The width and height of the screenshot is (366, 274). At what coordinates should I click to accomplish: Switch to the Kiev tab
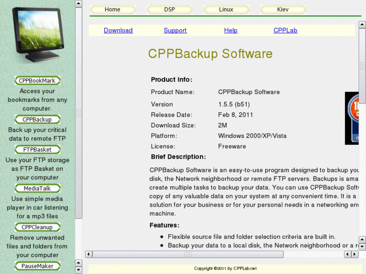(283, 10)
